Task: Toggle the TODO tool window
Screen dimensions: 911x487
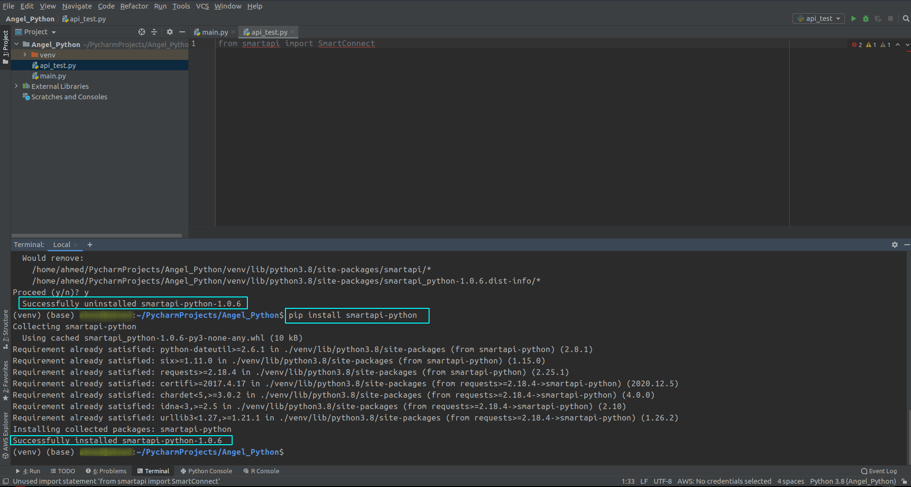Action: point(63,471)
